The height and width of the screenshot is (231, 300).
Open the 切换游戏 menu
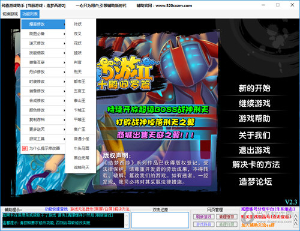click(x=10, y=14)
